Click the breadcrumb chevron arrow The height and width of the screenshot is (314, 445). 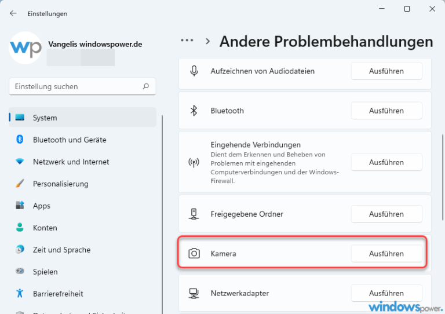[207, 42]
